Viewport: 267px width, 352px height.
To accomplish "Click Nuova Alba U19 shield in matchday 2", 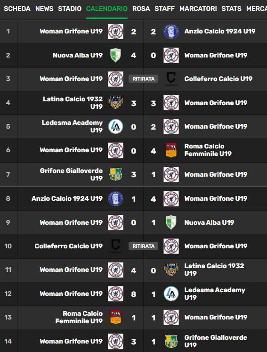I will tap(115, 55).
